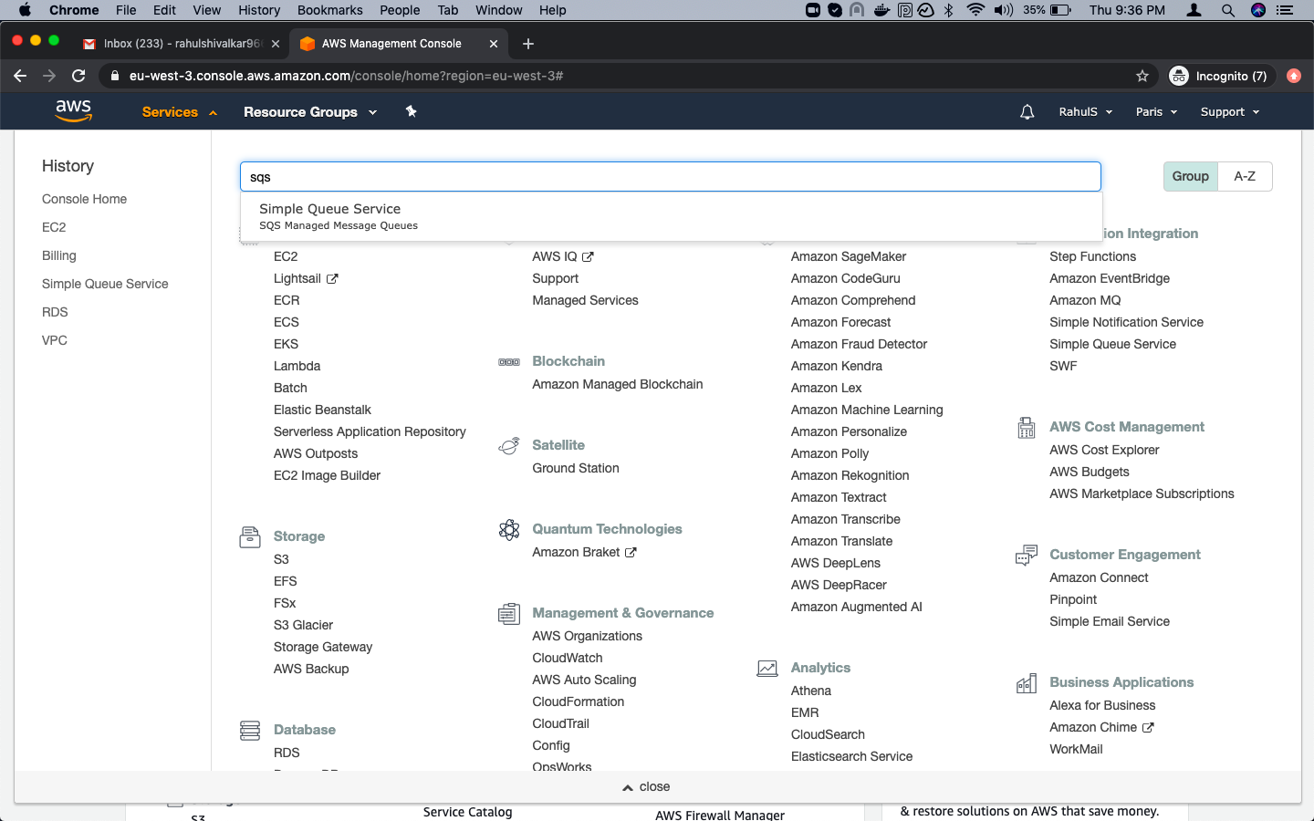Click the Customer Engagement icon

pos(1027,556)
